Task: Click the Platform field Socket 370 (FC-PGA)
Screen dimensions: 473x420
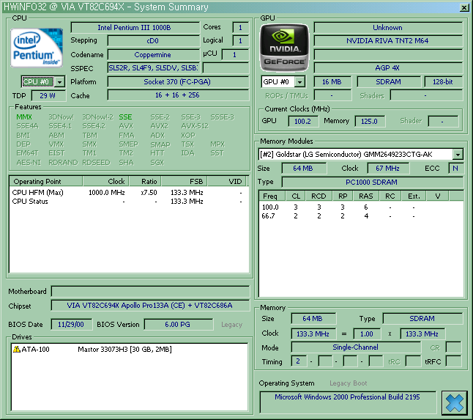Action: click(178, 82)
